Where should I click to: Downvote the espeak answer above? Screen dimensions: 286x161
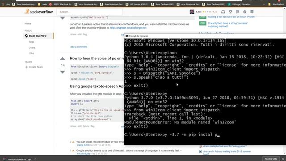63,18
